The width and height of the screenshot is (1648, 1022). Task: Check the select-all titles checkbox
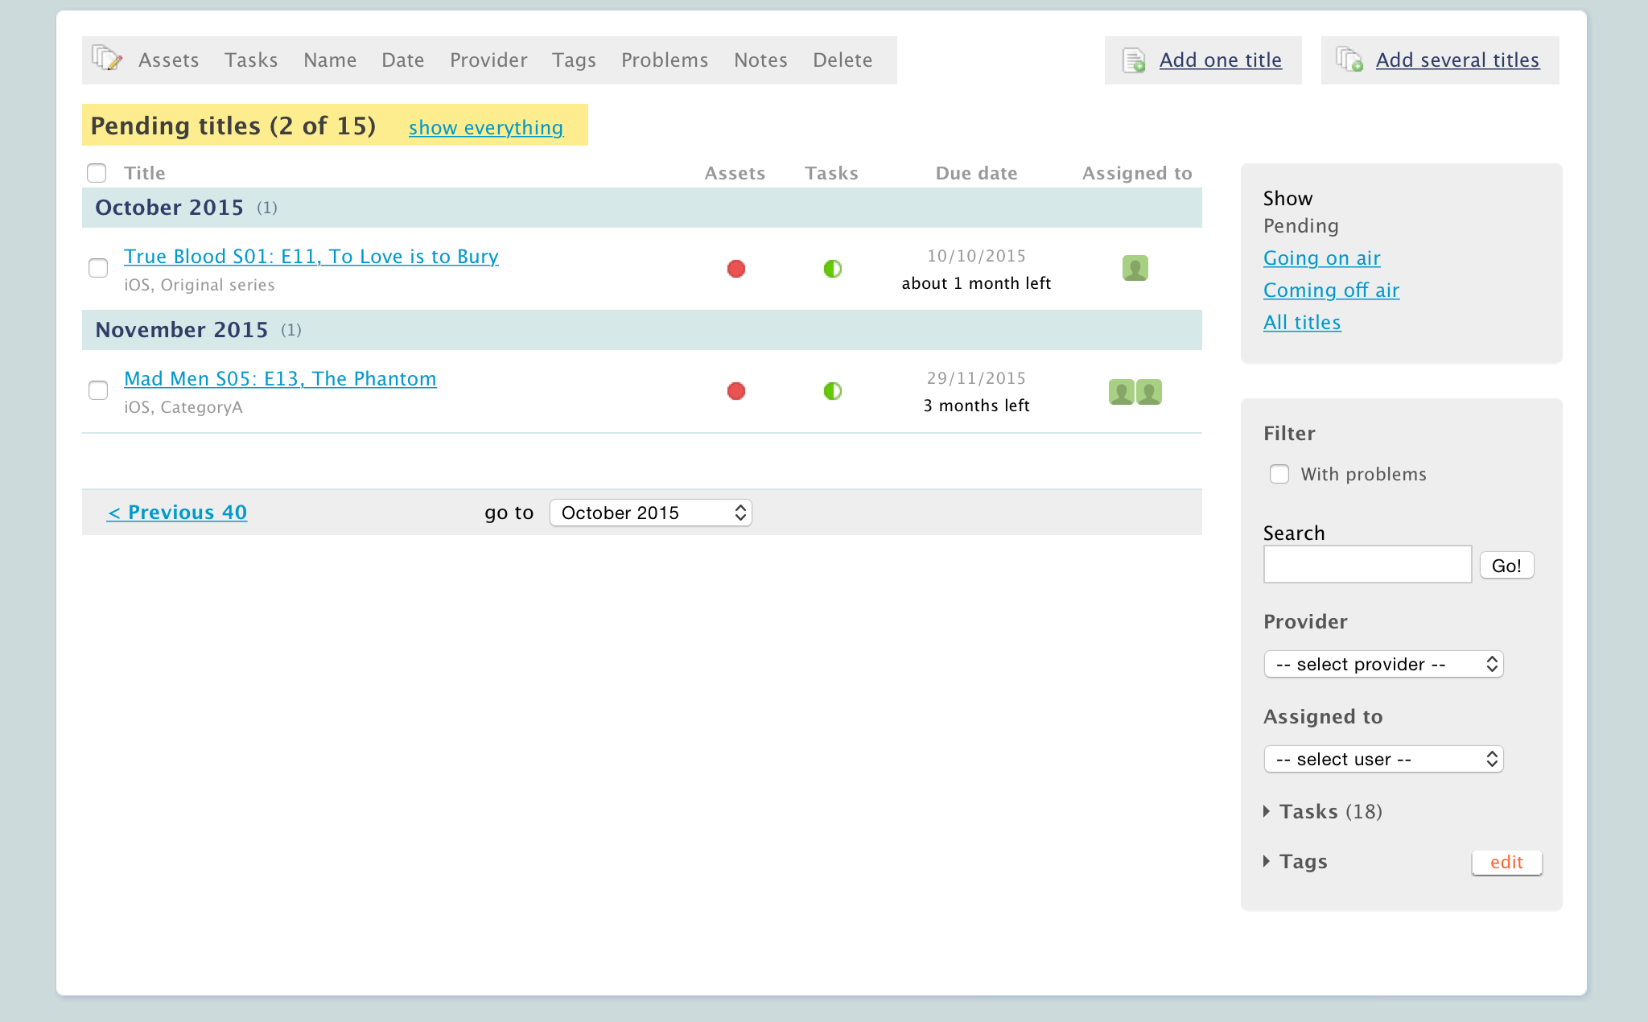[97, 173]
